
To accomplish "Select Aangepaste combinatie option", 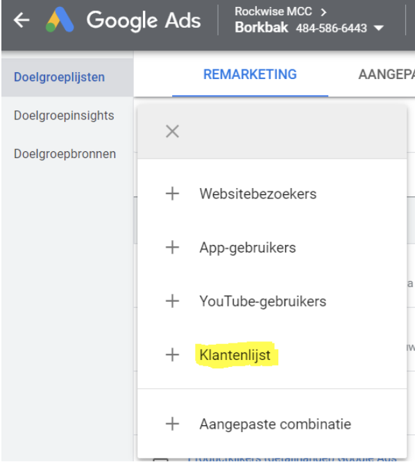I will coord(276,425).
